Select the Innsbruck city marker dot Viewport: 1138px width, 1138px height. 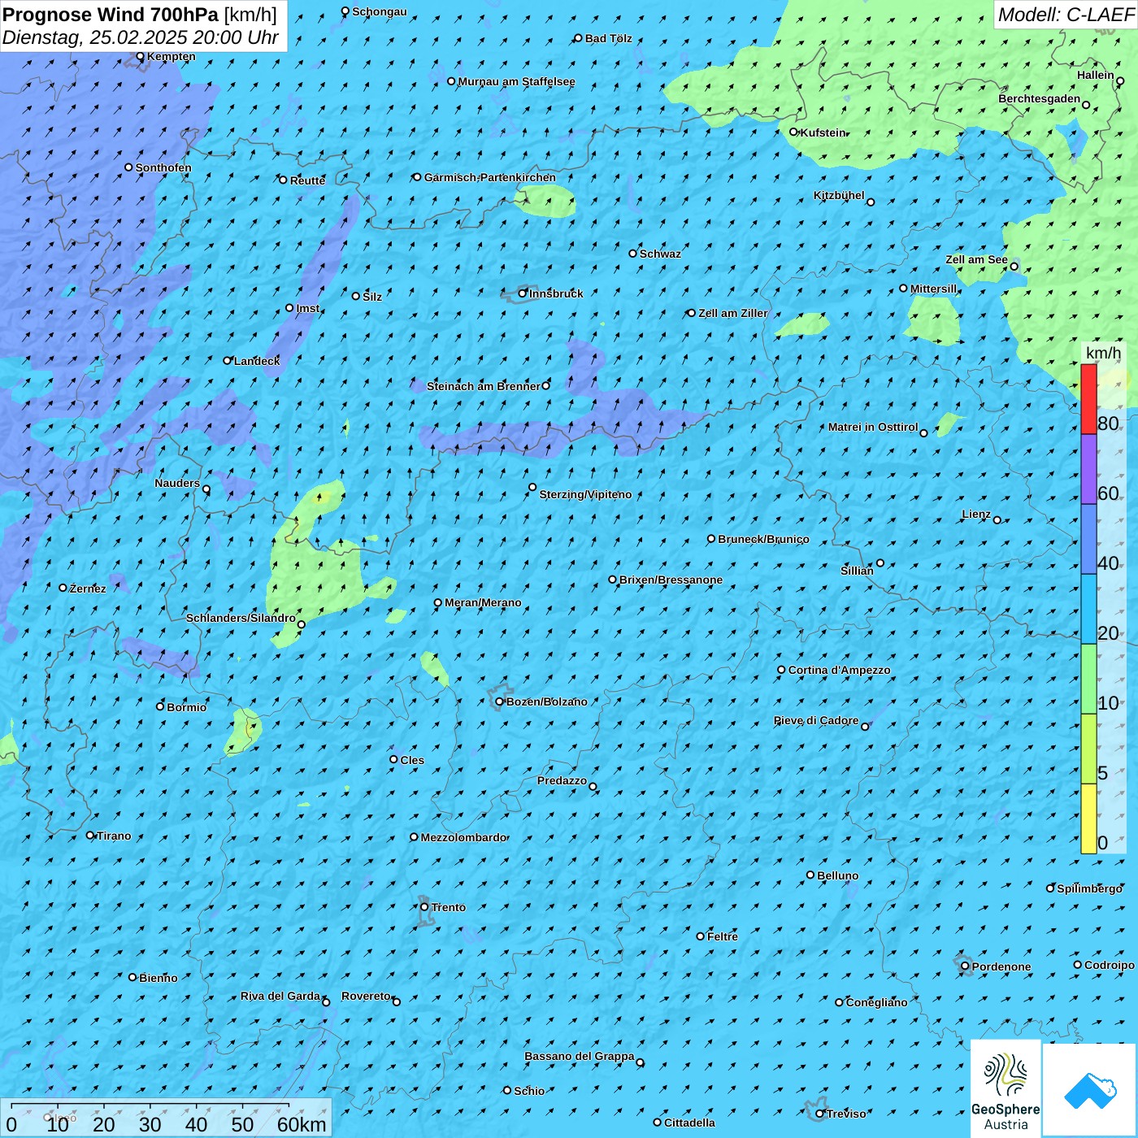pos(523,293)
